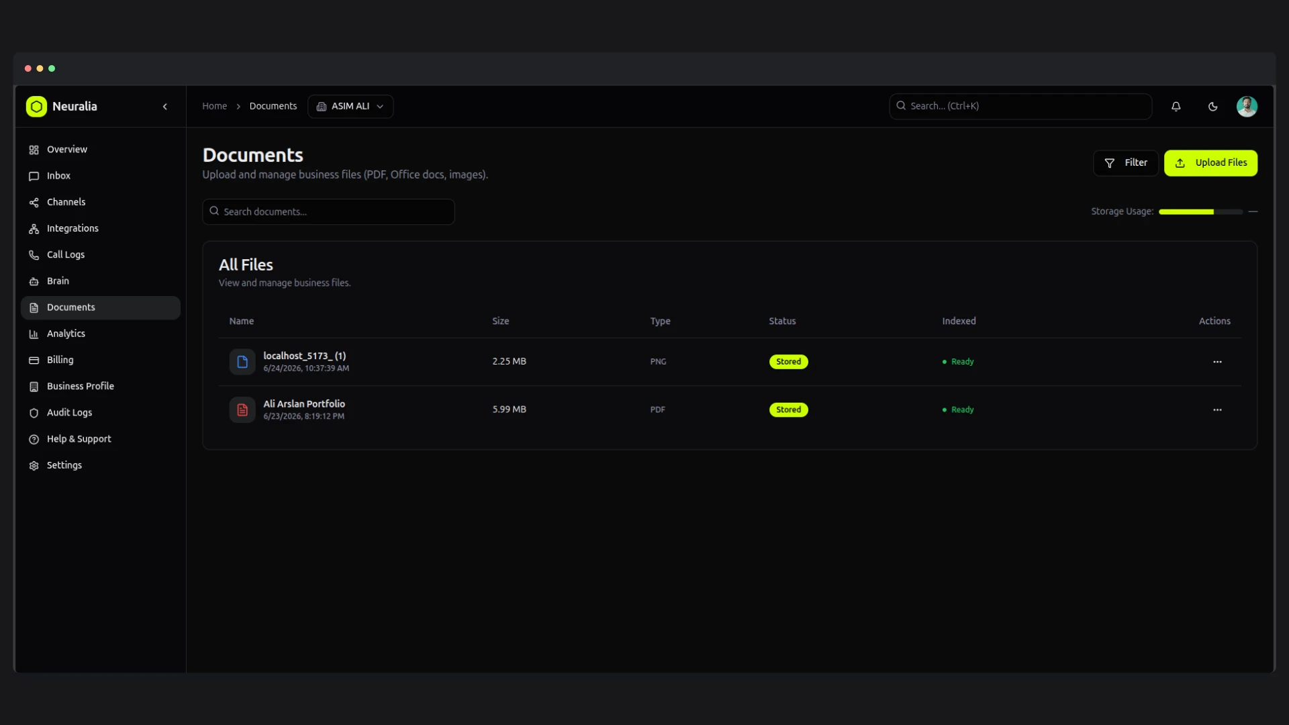Click the Indexed column header

tap(959, 322)
